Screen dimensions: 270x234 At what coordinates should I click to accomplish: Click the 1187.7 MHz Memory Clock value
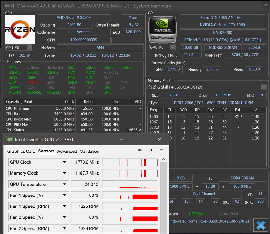point(85,173)
